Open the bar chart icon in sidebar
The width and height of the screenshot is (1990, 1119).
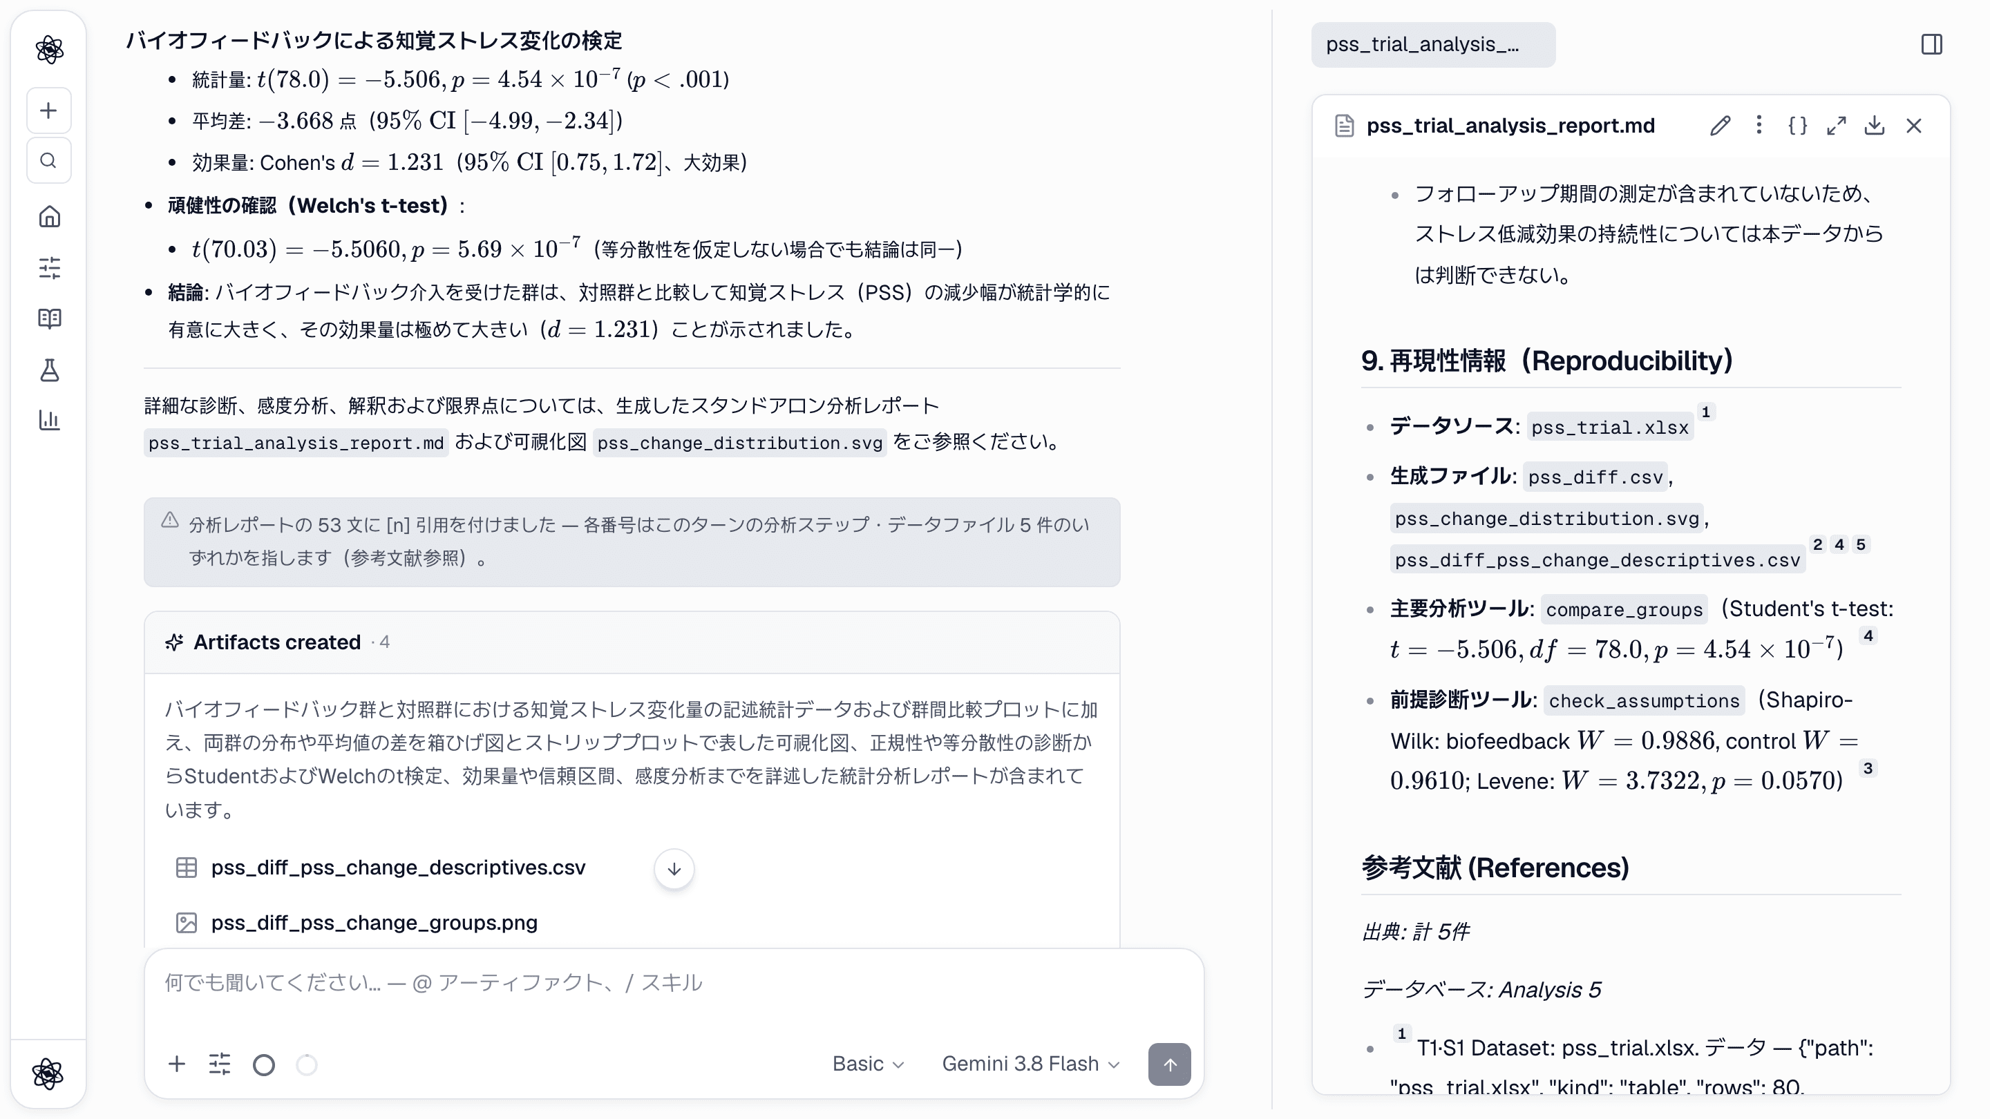pos(50,420)
